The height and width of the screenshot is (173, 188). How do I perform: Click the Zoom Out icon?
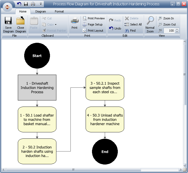coord(160,24)
